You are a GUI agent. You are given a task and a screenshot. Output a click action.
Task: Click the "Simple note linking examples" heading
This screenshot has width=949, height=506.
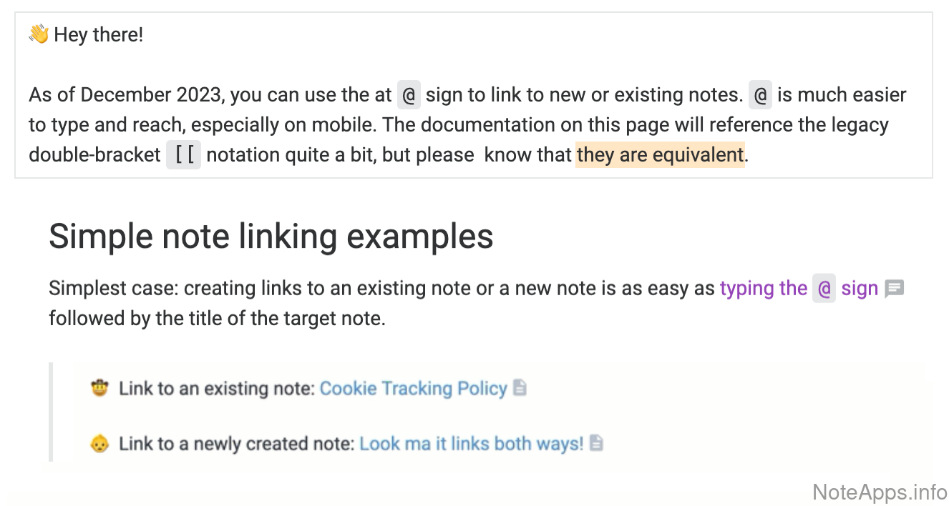271,236
